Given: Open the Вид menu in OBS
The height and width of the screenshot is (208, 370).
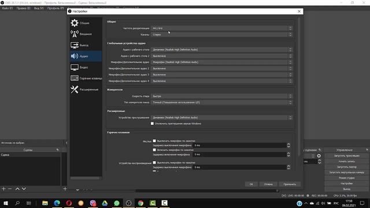Looking at the screenshot, I should pyautogui.click(x=39, y=8).
